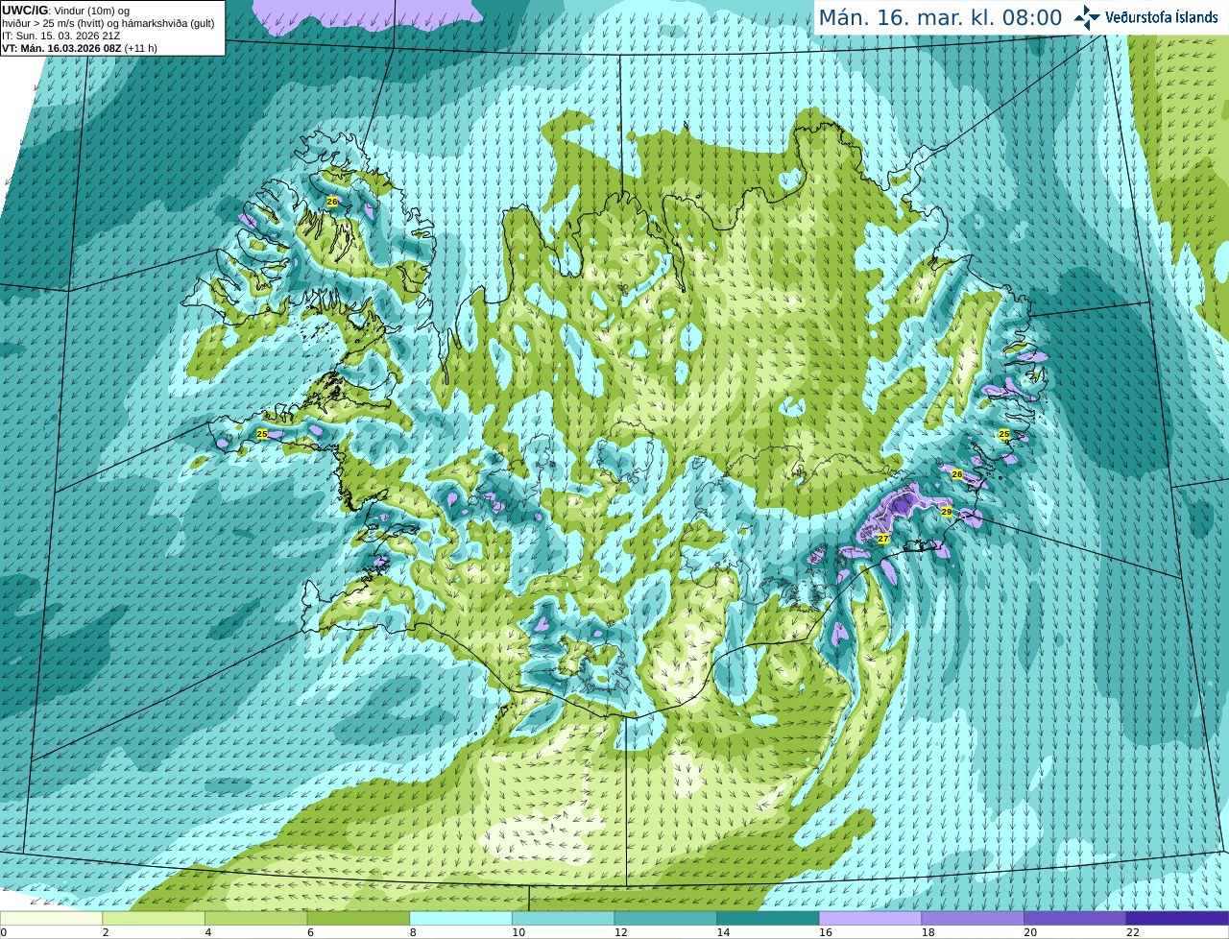The width and height of the screenshot is (1229, 939).
Task: Pick the deep purple 20–22 m/s scale swatch
Action: (x=1075, y=918)
